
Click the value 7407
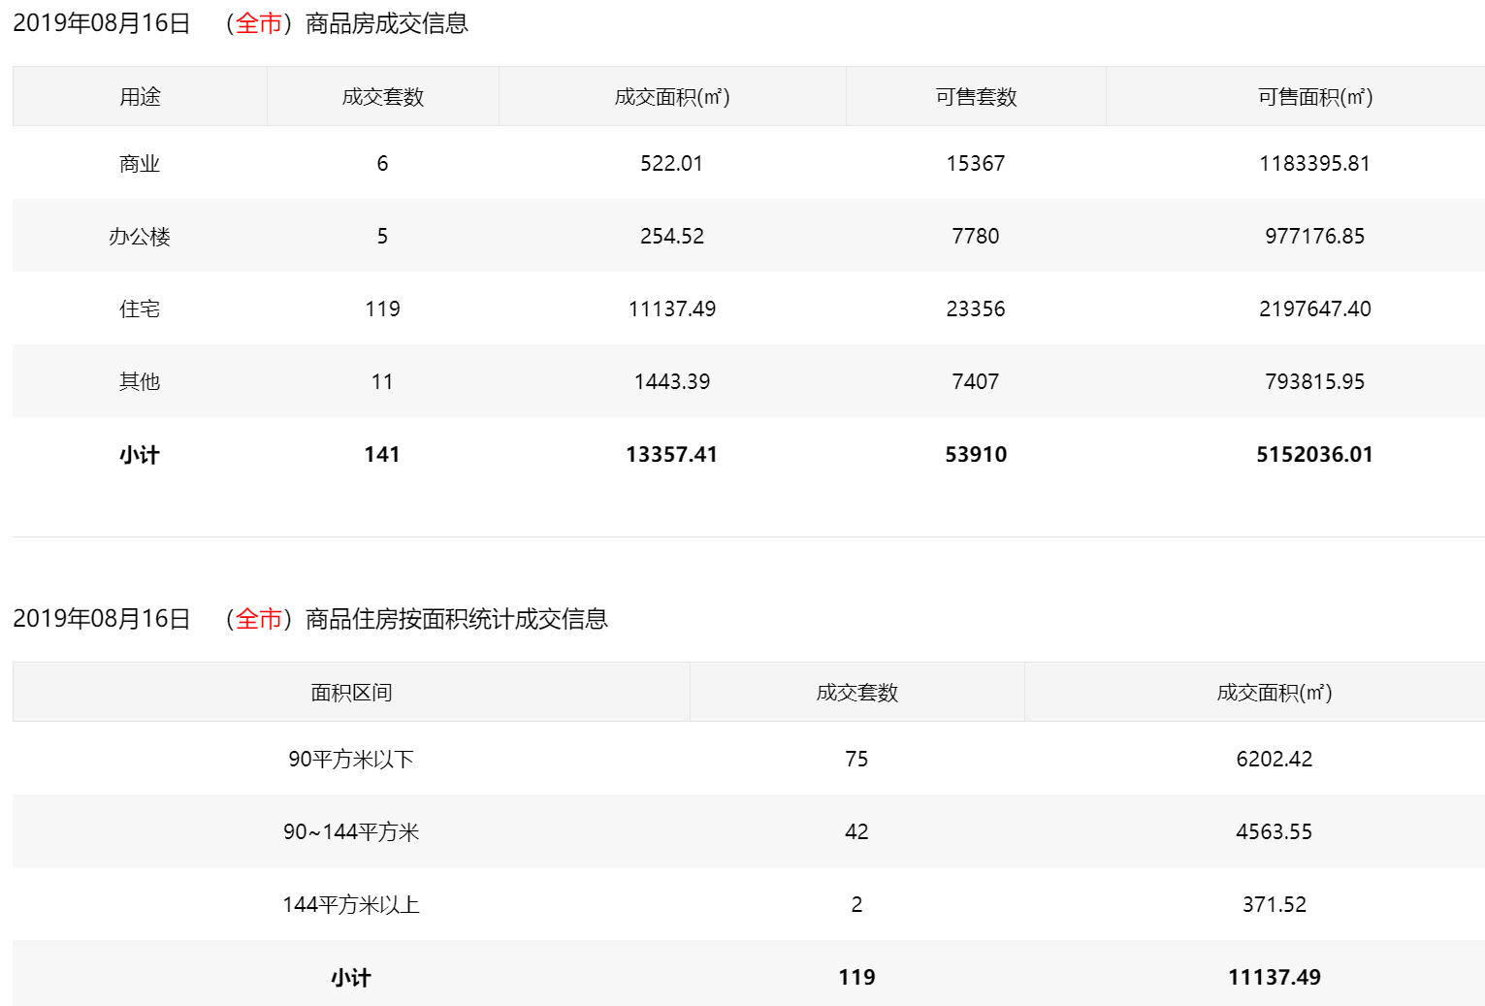point(976,381)
